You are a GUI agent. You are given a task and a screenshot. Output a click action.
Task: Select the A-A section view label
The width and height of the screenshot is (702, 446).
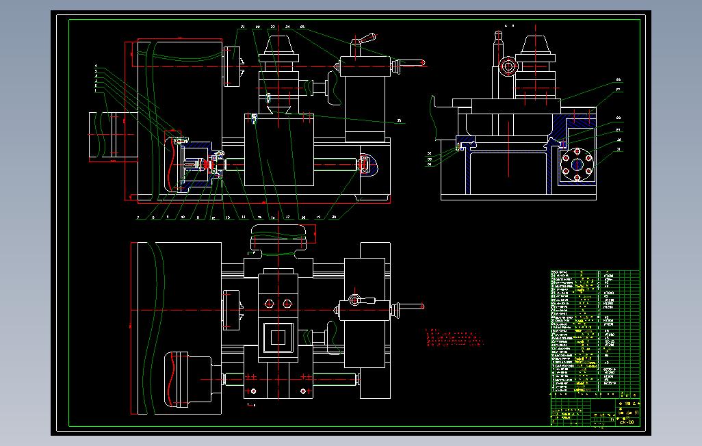point(509,26)
